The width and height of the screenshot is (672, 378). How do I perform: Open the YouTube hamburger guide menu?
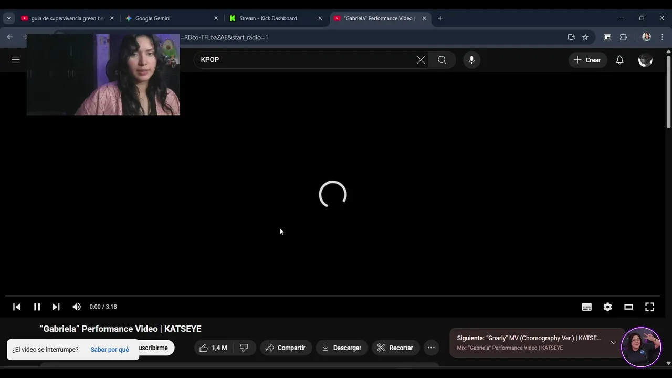(x=16, y=60)
